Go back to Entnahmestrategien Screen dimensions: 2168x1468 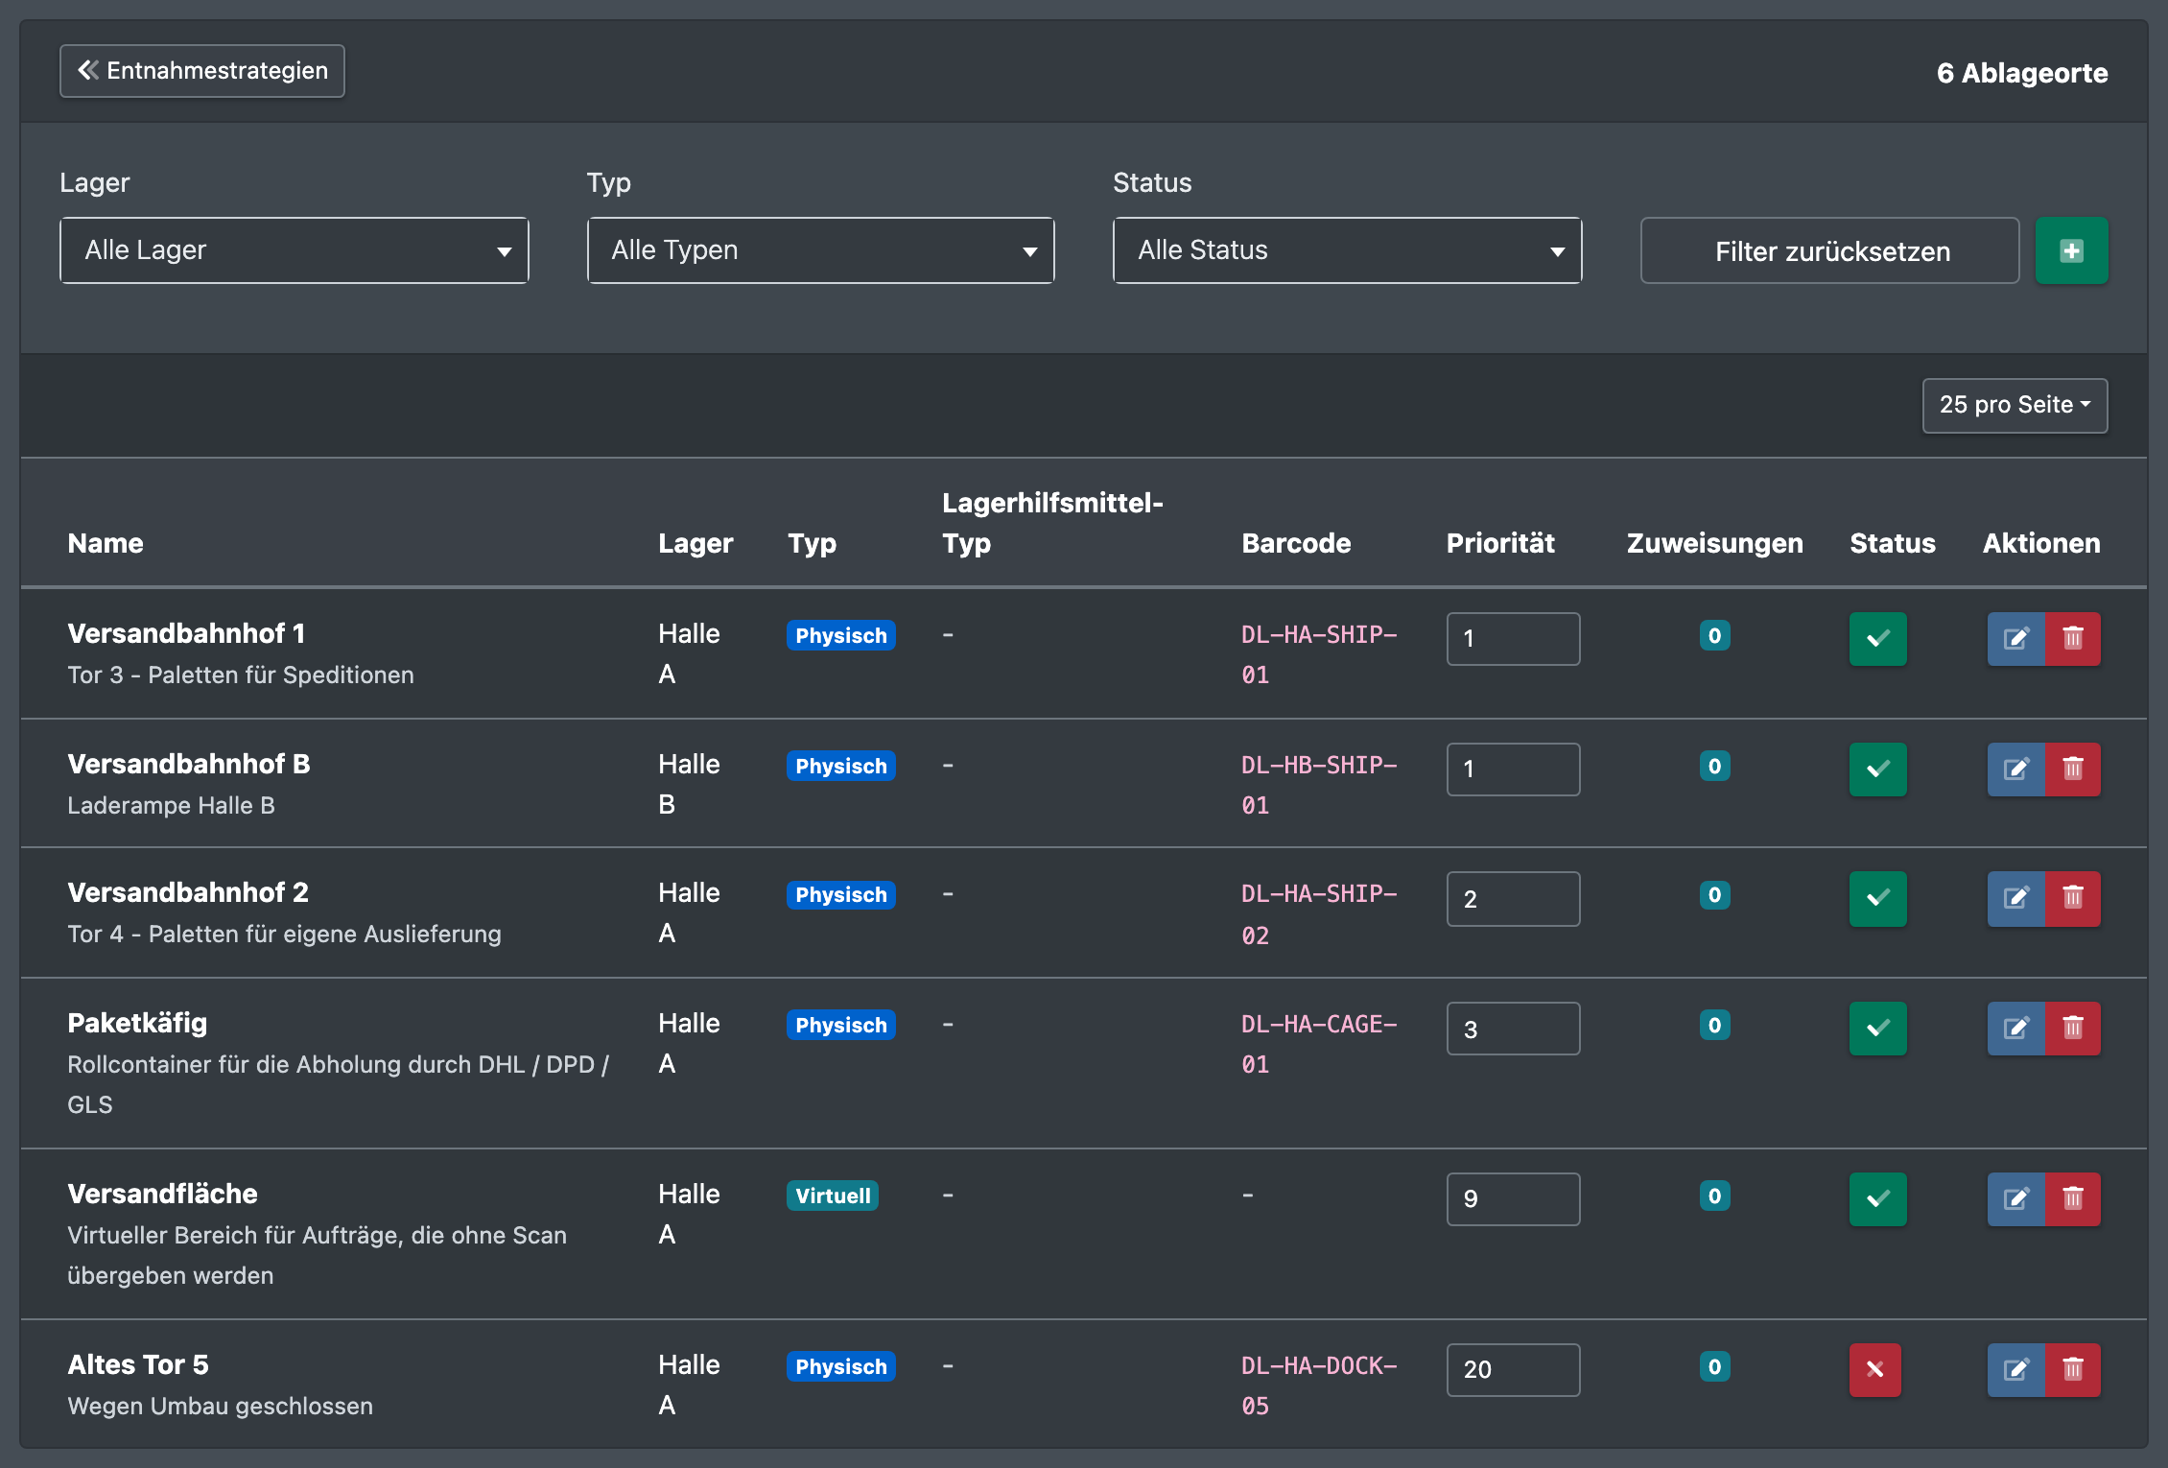pyautogui.click(x=202, y=71)
